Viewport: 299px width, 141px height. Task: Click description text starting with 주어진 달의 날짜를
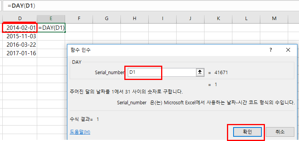point(126,92)
